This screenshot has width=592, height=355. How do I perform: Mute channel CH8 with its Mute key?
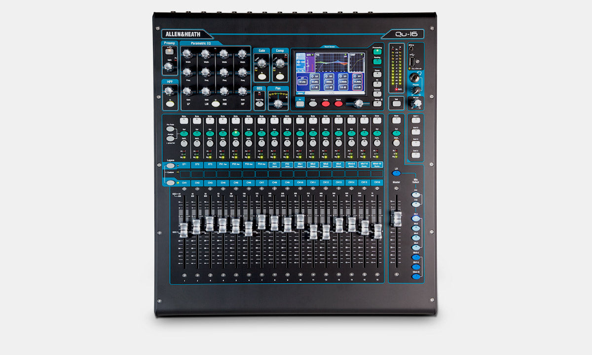(274, 120)
